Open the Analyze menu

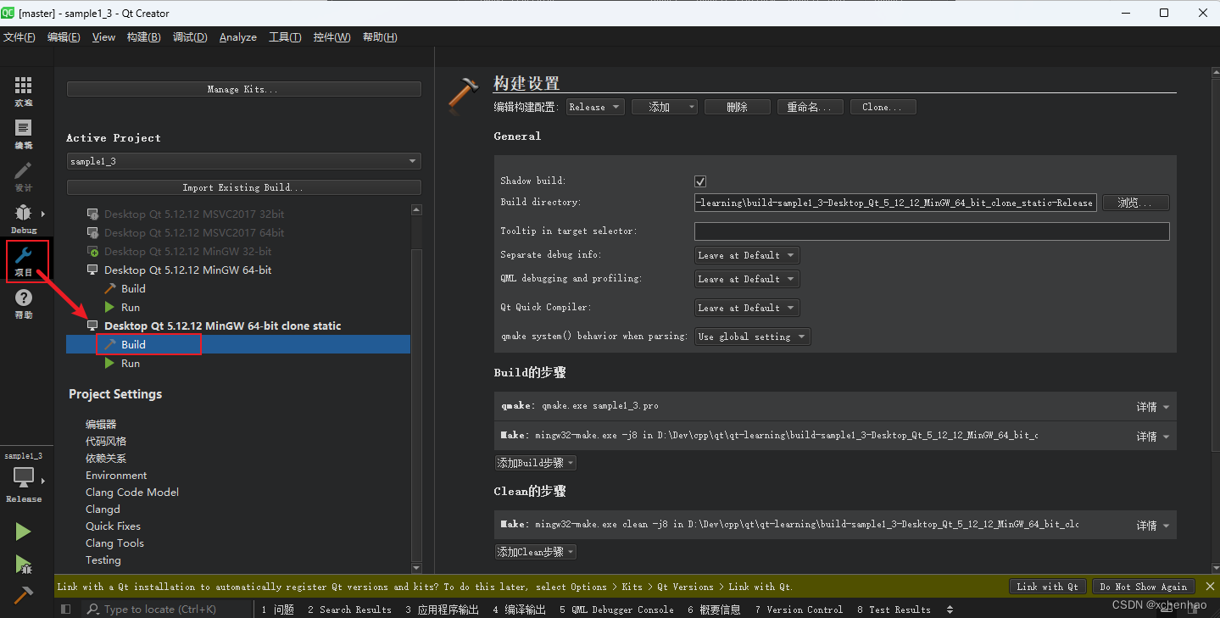coord(238,37)
